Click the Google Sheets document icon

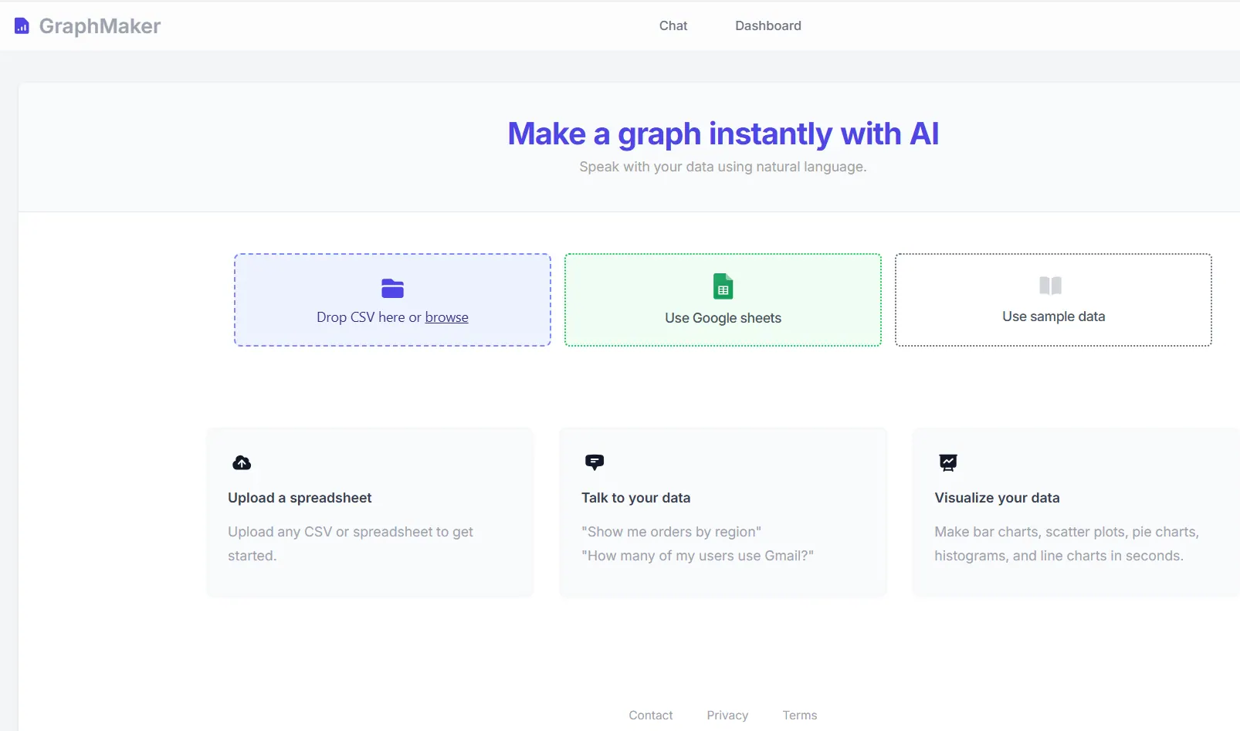coord(723,286)
